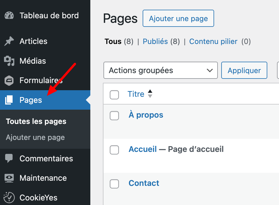Screen dimensions: 279x205
Task: Select the Articles pin icon
Action: click(9, 41)
